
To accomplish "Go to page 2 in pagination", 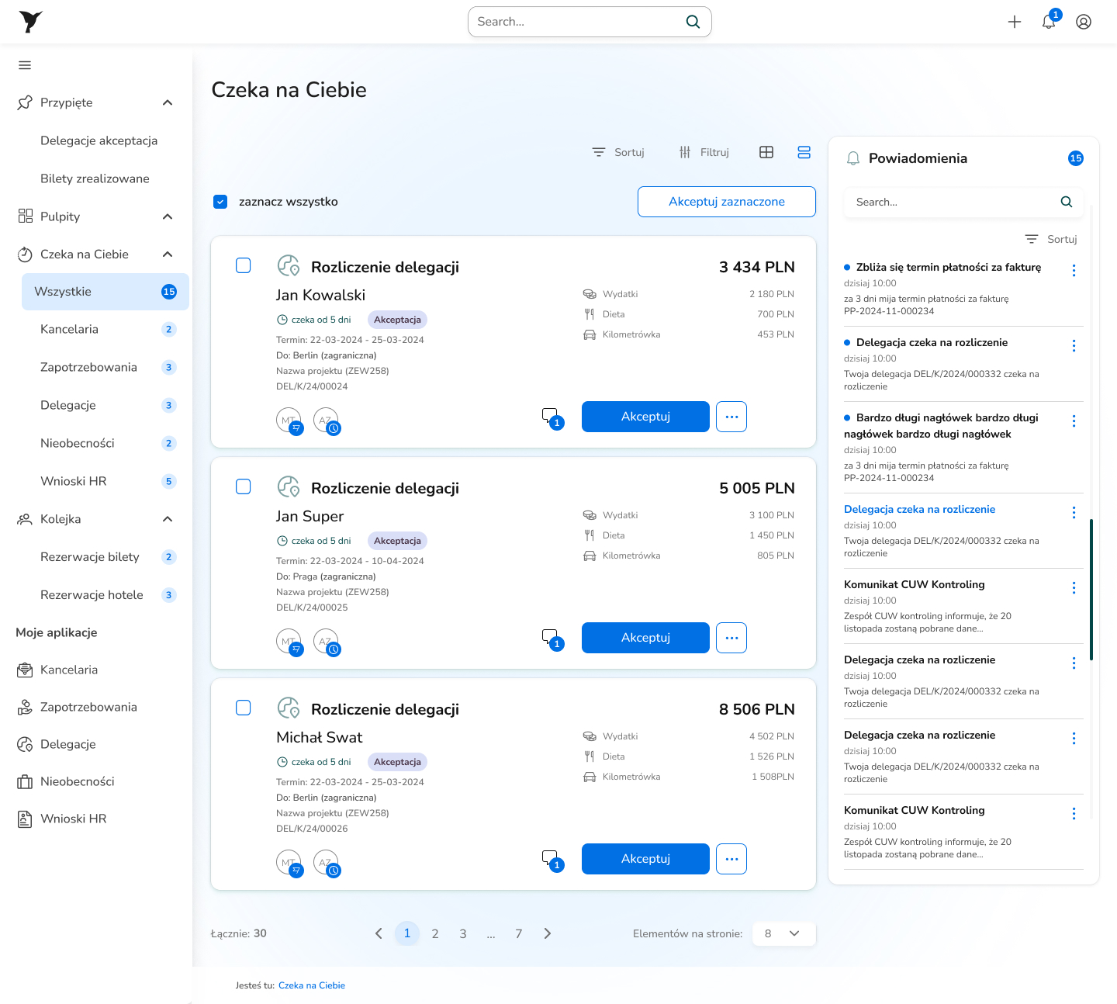I will pos(435,933).
